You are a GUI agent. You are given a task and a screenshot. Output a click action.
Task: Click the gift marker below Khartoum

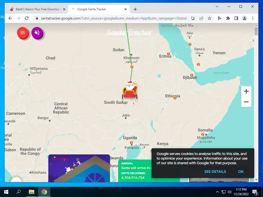(132, 67)
